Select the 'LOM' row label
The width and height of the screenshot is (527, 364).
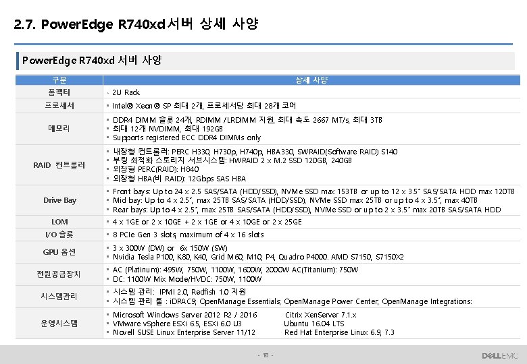point(59,222)
